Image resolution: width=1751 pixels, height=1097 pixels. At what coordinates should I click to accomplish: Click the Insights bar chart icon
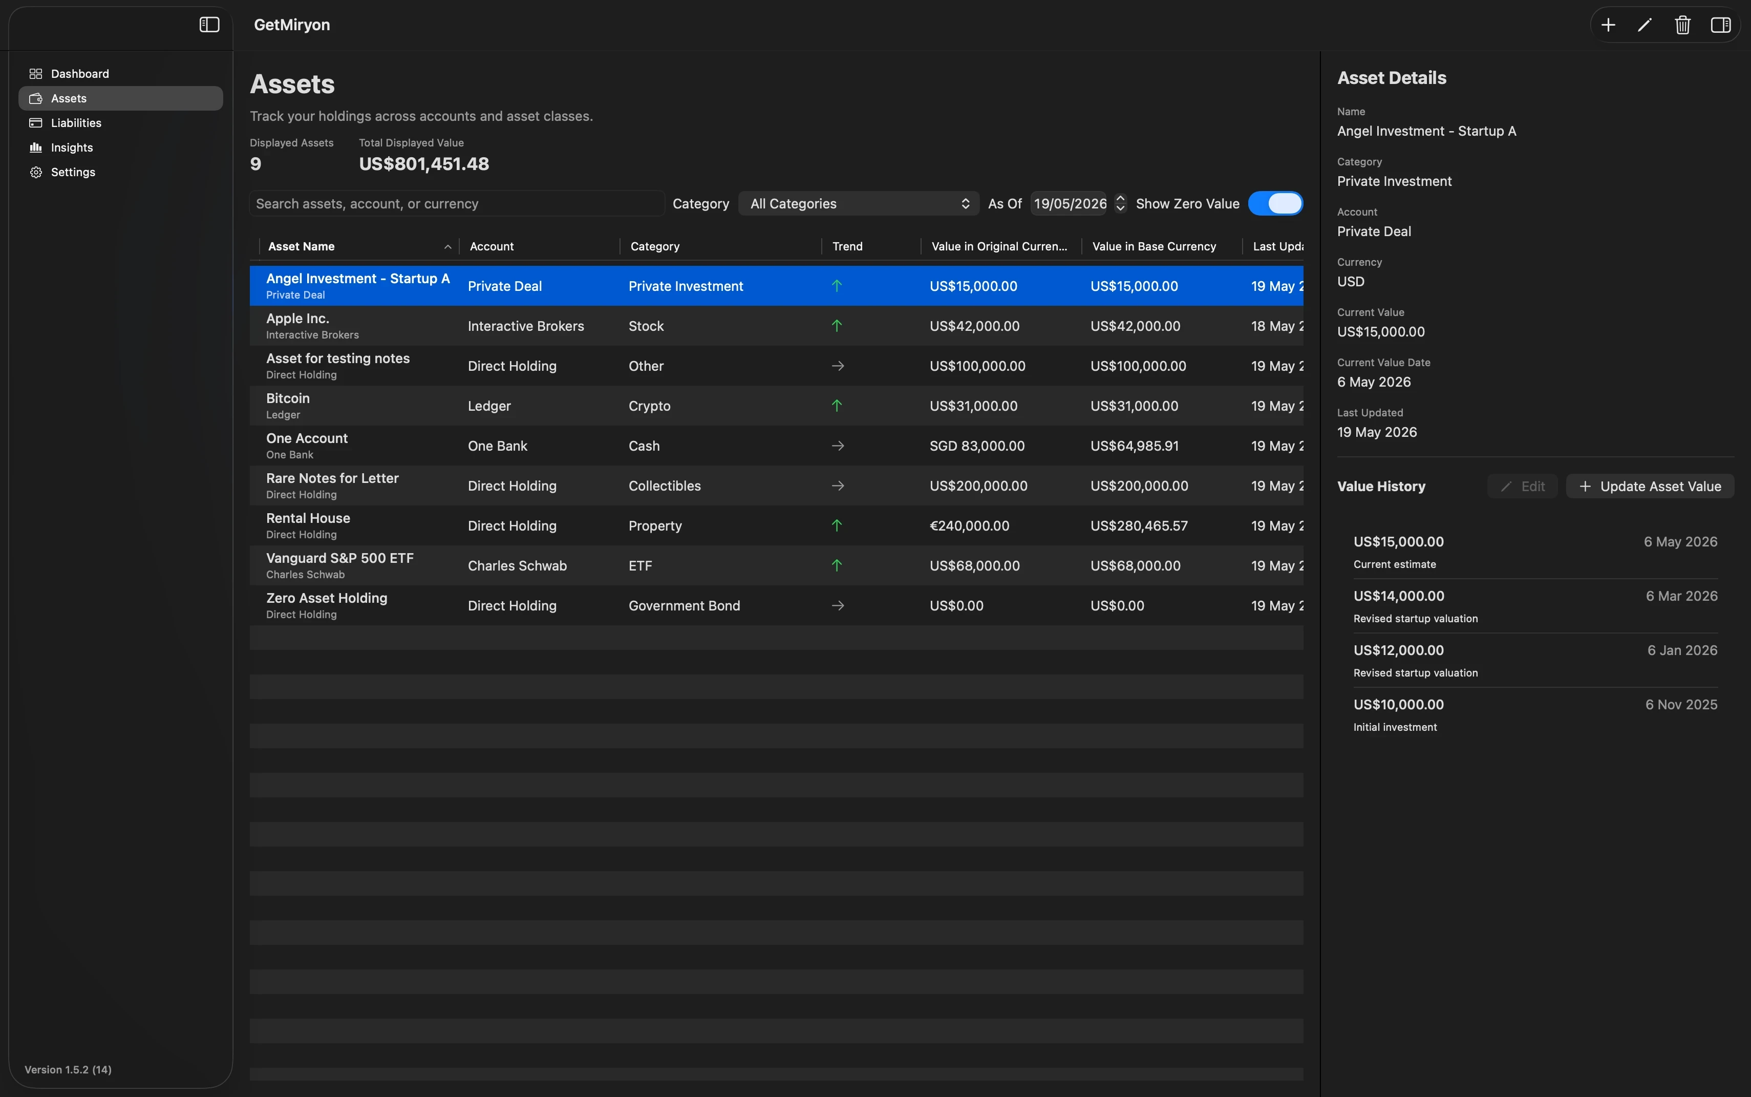click(x=35, y=147)
